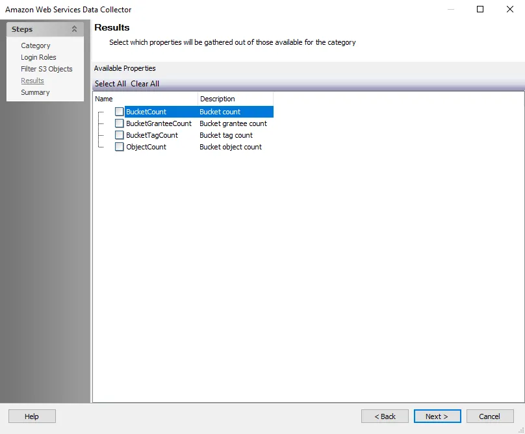Click the Next button
The width and height of the screenshot is (525, 434).
point(437,416)
